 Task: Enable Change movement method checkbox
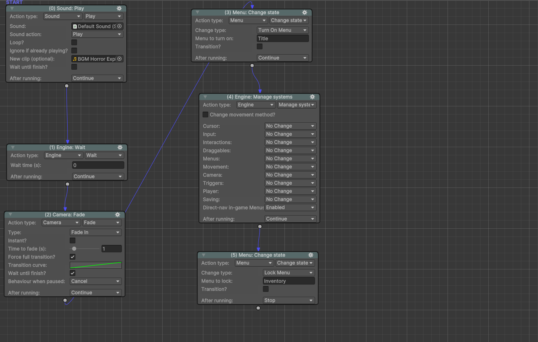pyautogui.click(x=205, y=115)
